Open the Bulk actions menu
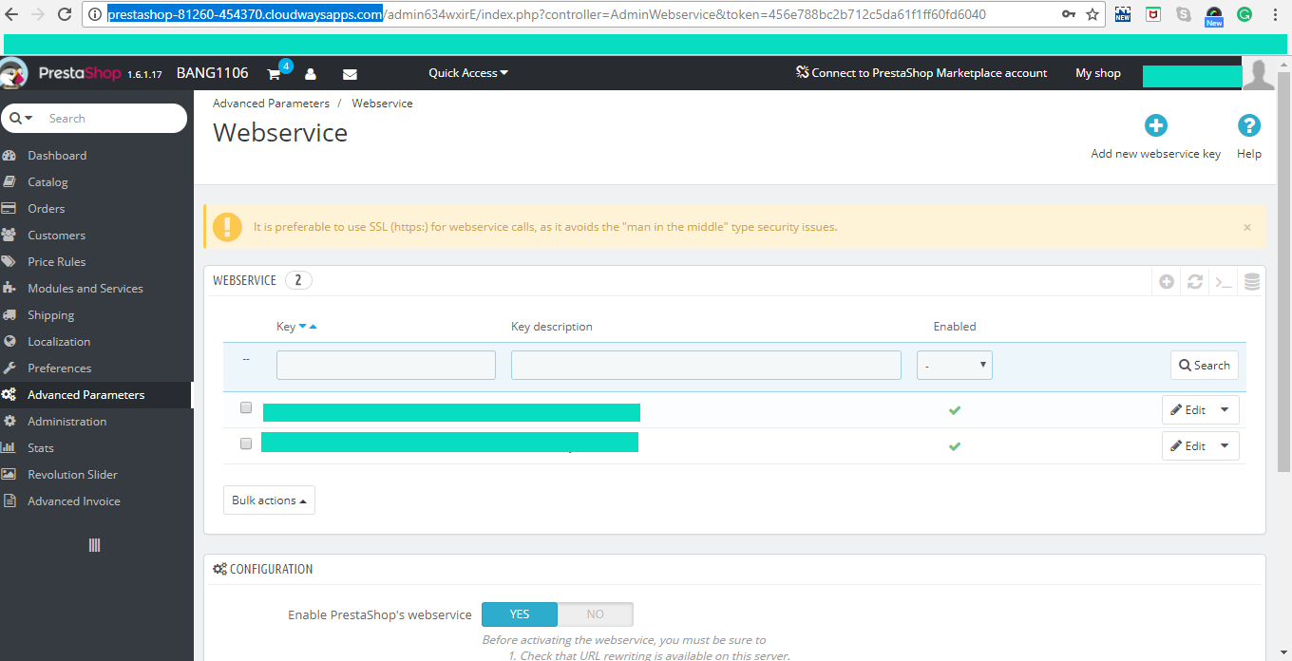1292x661 pixels. (x=269, y=500)
